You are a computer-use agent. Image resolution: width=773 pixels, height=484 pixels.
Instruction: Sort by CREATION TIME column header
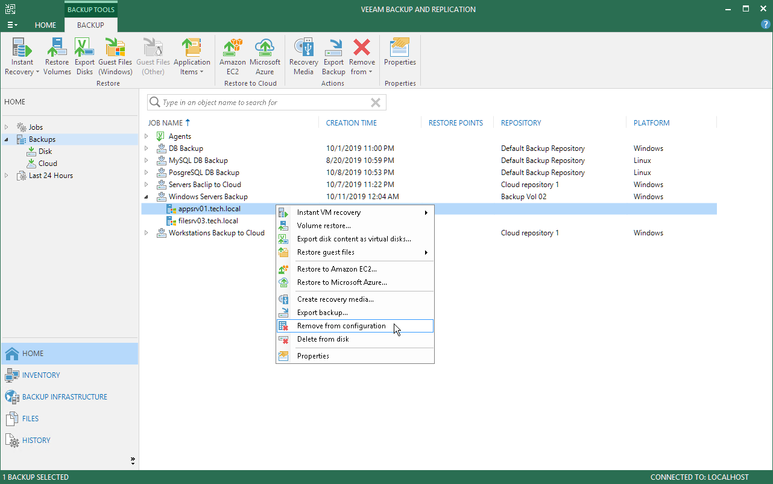[x=352, y=123]
